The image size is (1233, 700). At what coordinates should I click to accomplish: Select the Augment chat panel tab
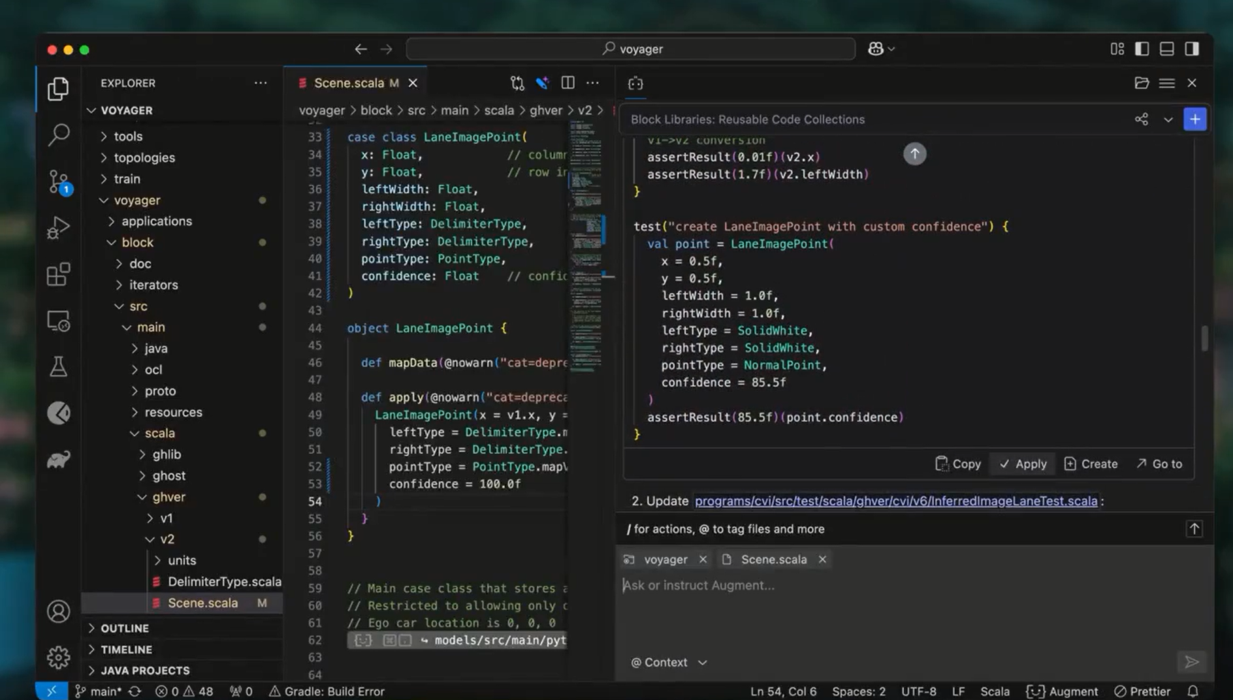point(635,83)
